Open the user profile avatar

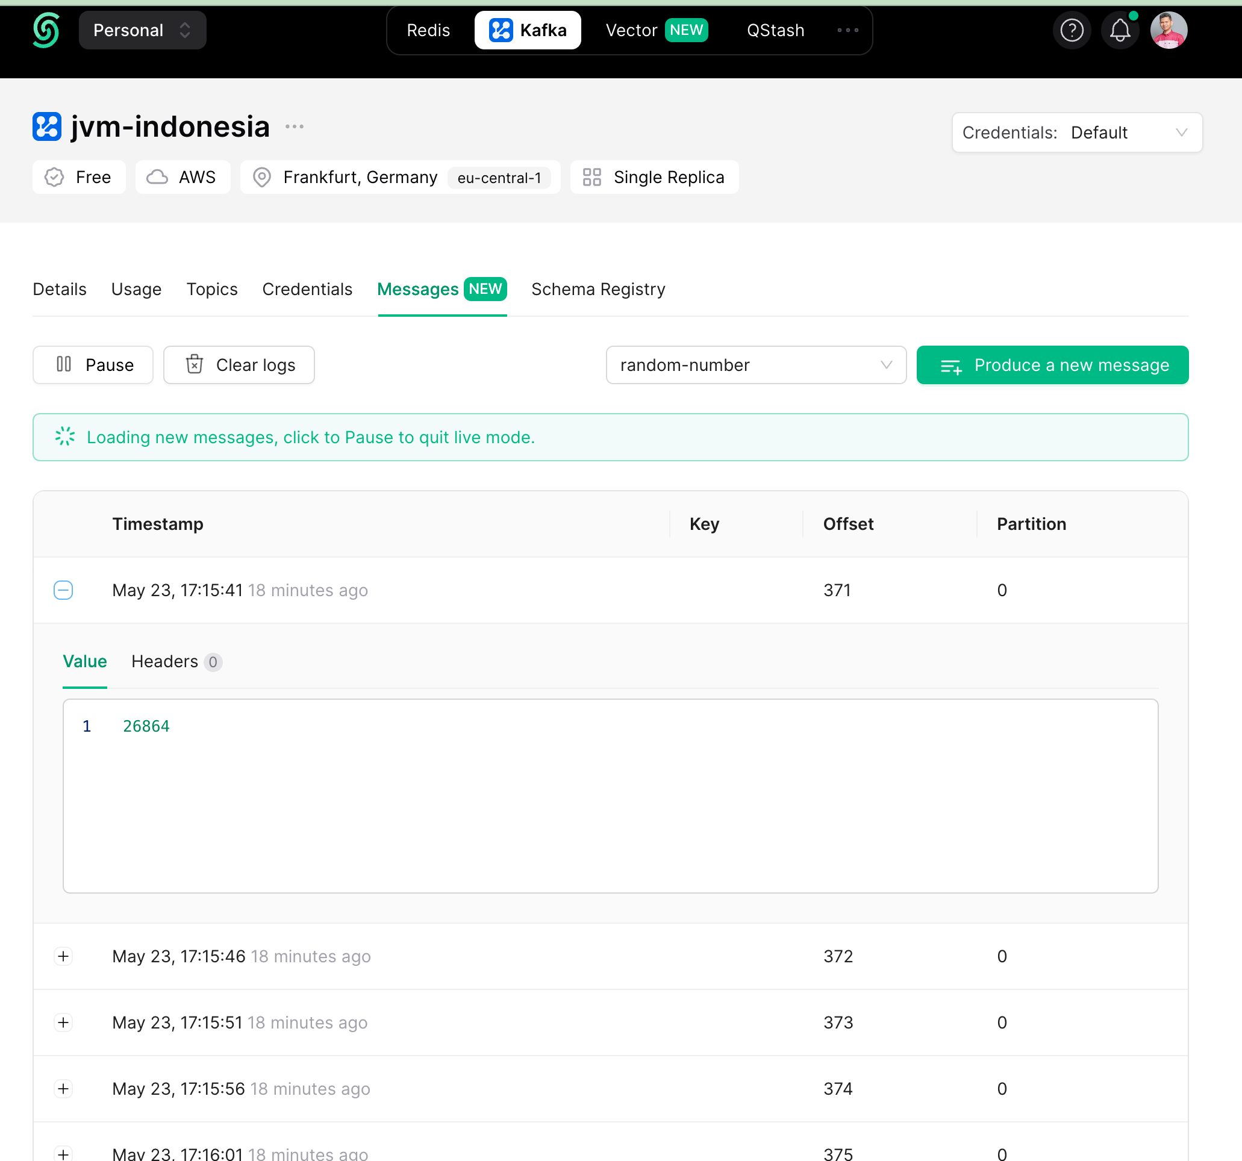[1169, 30]
